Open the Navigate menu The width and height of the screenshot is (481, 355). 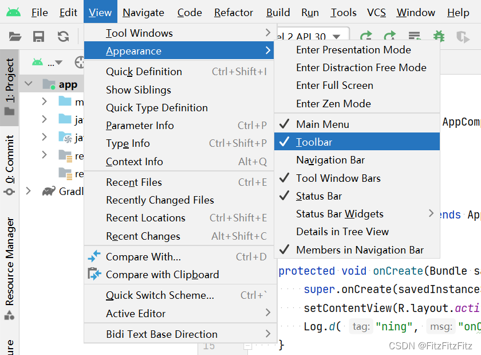[x=143, y=12]
